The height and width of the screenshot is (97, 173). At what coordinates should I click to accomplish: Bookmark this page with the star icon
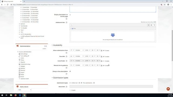point(165,5)
